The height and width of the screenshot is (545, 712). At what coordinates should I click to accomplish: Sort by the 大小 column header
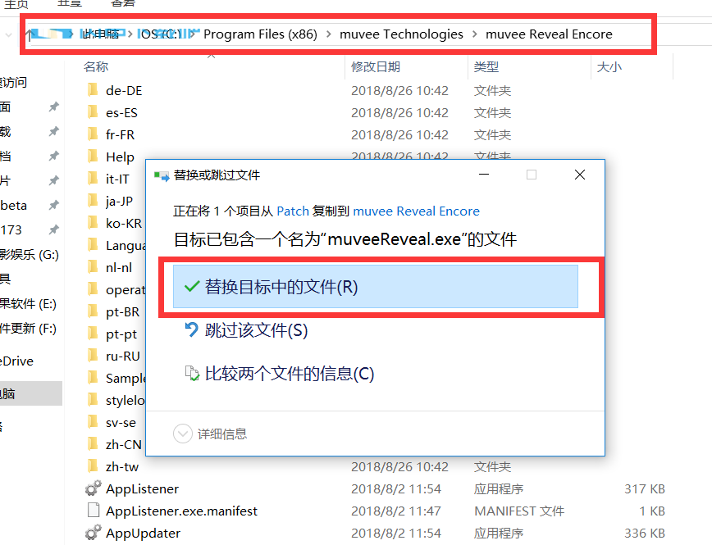(609, 66)
